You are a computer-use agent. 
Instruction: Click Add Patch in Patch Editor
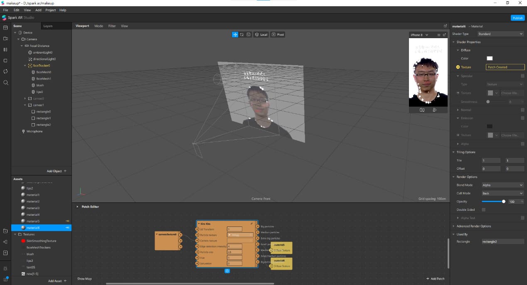[x=435, y=278]
